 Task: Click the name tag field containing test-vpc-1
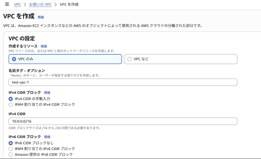coord(123,82)
